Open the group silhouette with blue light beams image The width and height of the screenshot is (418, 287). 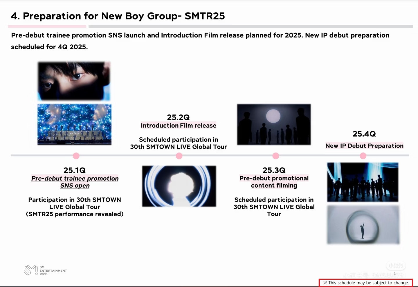click(x=363, y=182)
